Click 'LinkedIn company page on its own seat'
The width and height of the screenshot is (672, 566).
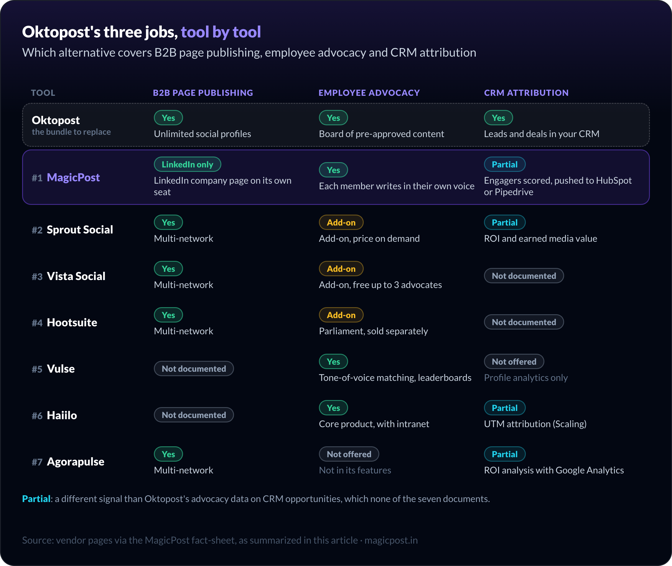click(x=223, y=186)
